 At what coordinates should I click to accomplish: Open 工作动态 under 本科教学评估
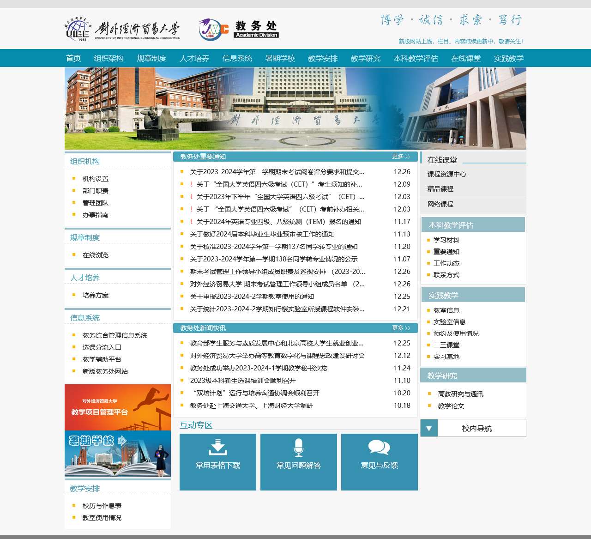(x=446, y=263)
